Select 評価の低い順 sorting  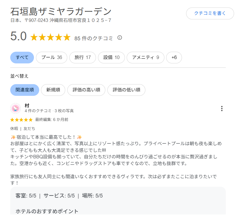[126, 90]
